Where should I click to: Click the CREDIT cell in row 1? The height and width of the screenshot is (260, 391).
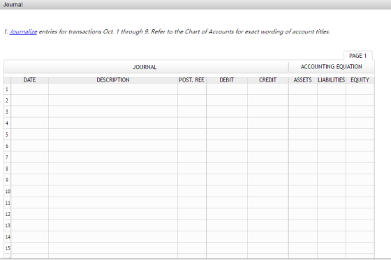pyautogui.click(x=268, y=89)
